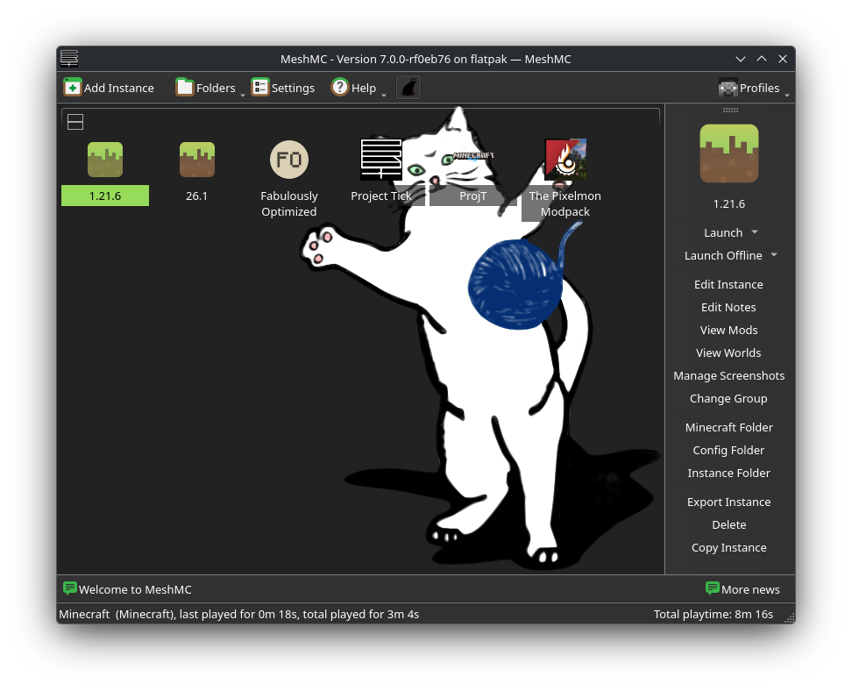Click the 1.21.6 grass block instance
The width and height of the screenshot is (852, 691).
coord(105,160)
